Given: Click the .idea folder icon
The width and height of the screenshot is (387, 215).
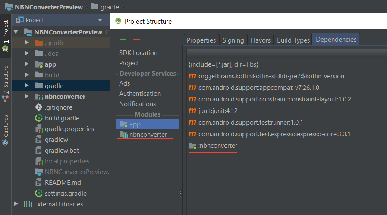Looking at the screenshot, I should pyautogui.click(x=39, y=53).
